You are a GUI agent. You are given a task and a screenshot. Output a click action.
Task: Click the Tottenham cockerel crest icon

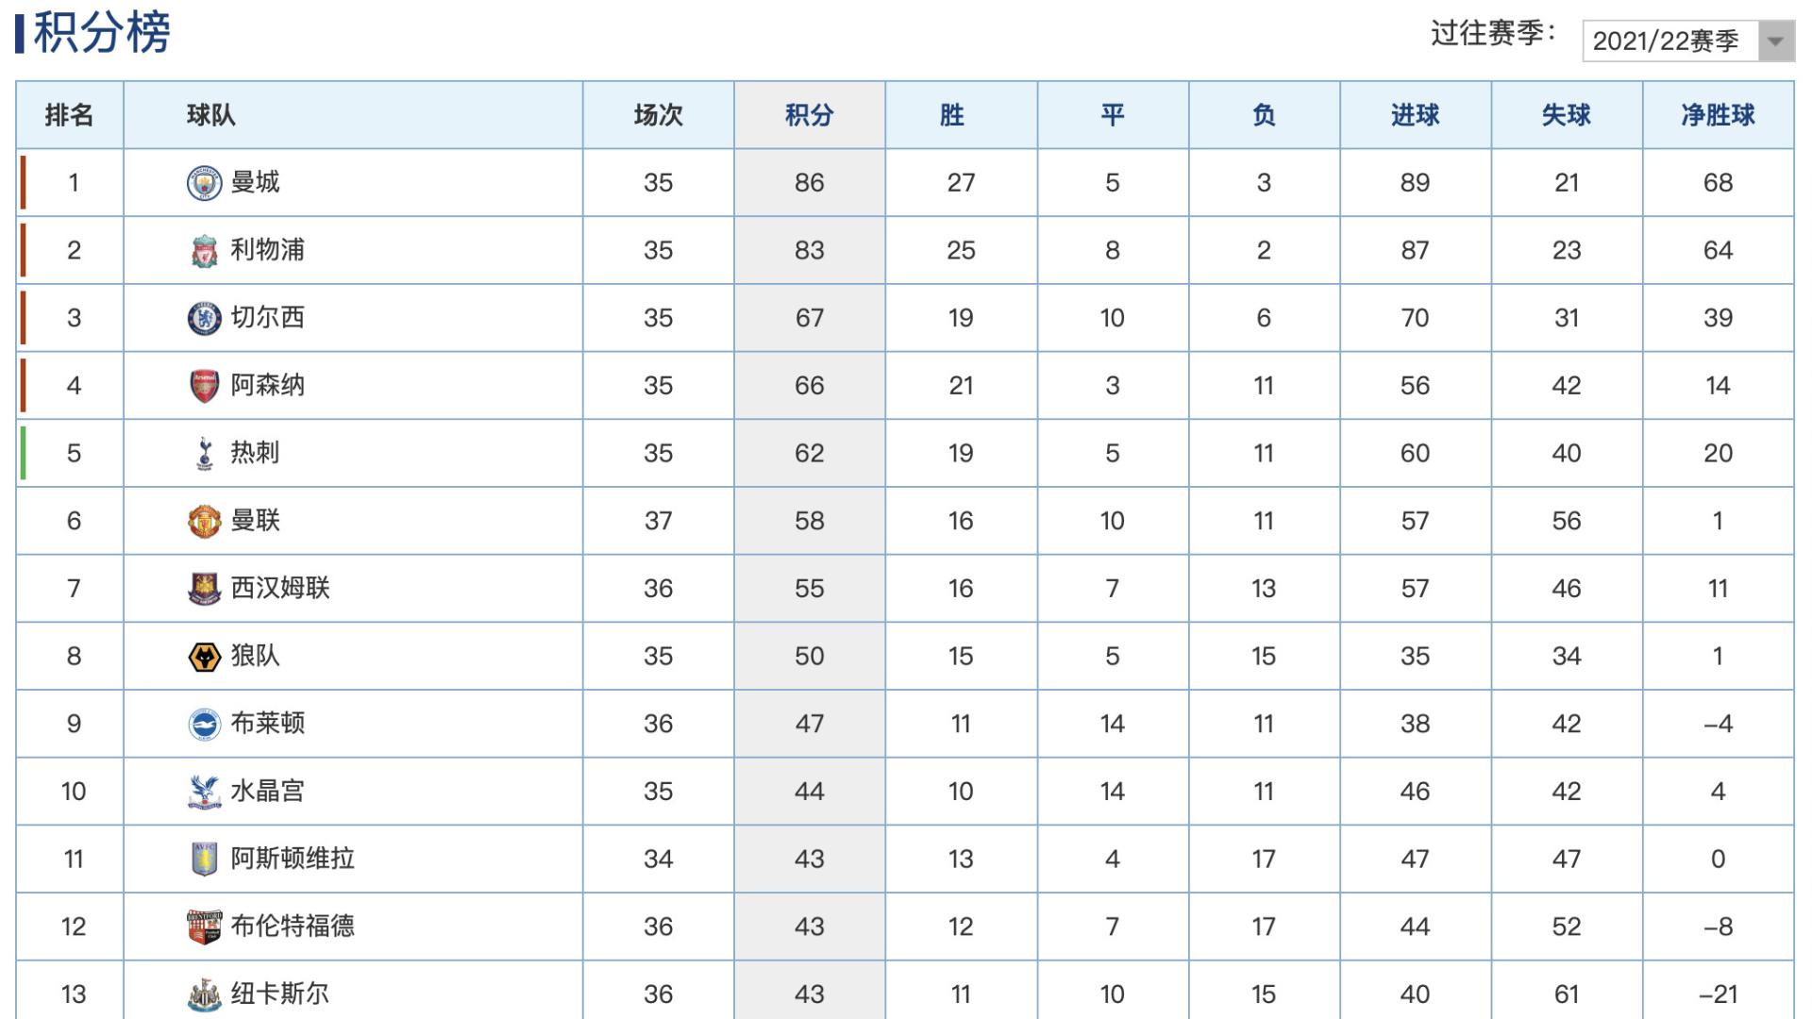click(x=204, y=454)
